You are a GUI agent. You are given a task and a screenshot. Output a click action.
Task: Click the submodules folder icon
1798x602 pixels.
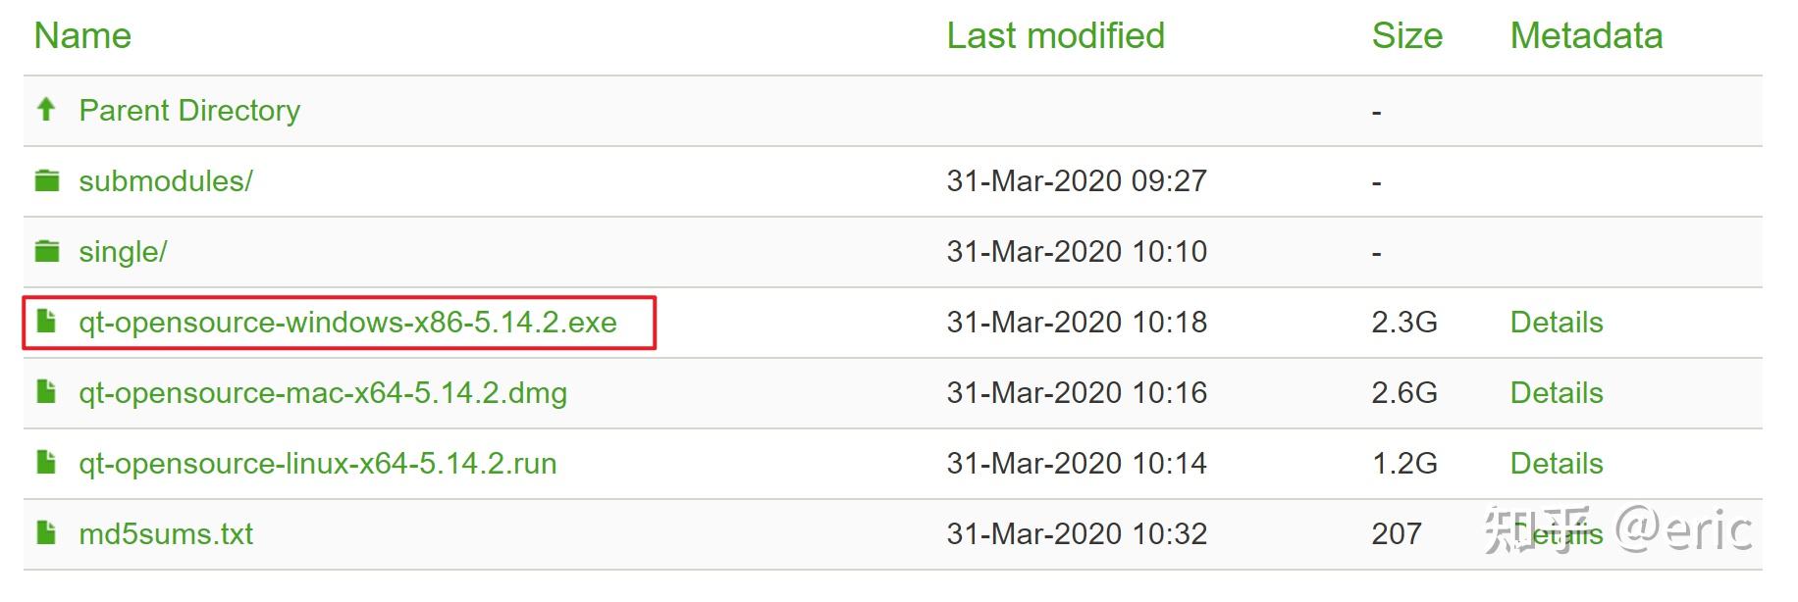(x=47, y=180)
